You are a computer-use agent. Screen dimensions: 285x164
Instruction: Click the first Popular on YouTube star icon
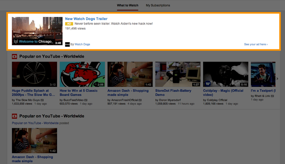15,56
